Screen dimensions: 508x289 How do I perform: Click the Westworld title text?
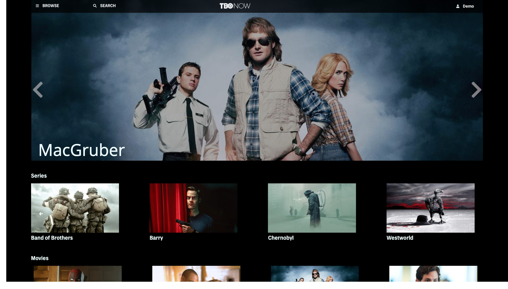click(400, 238)
